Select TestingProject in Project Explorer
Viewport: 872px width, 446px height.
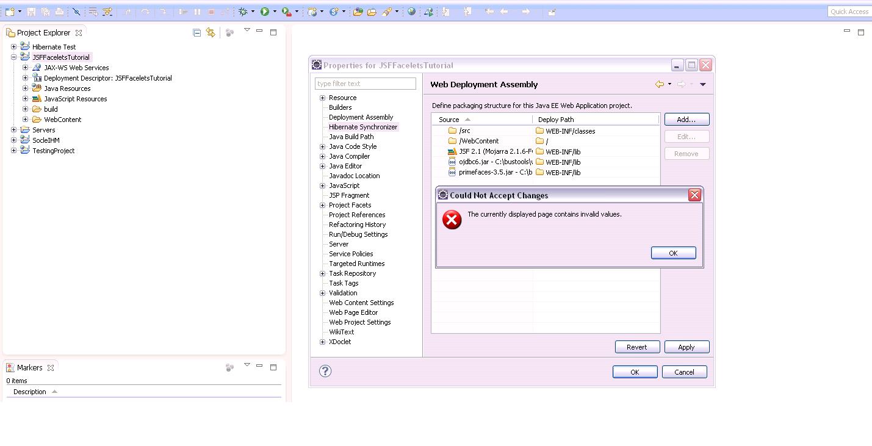pos(53,151)
